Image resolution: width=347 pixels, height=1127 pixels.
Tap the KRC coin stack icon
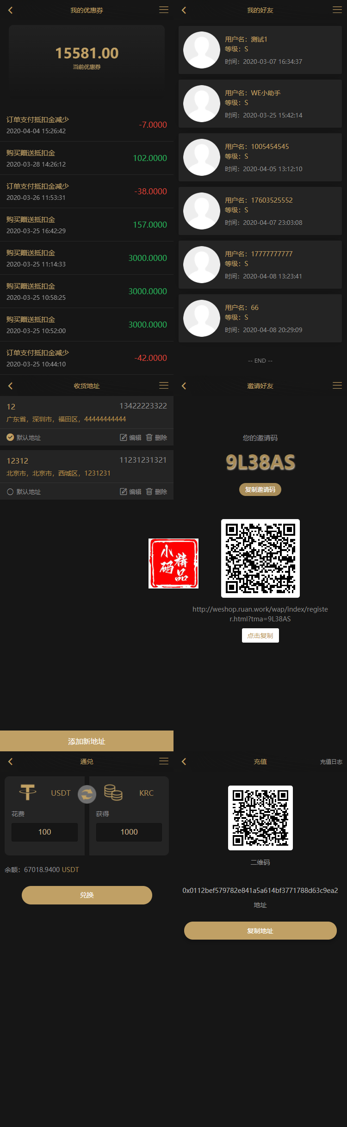[x=113, y=792]
